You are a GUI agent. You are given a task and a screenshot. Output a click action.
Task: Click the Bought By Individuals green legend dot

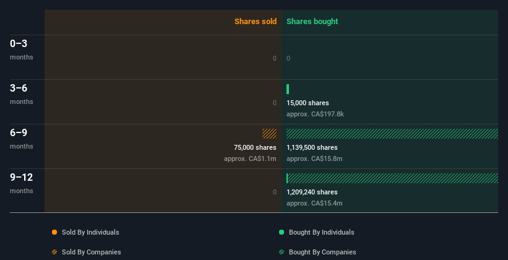[x=282, y=232]
